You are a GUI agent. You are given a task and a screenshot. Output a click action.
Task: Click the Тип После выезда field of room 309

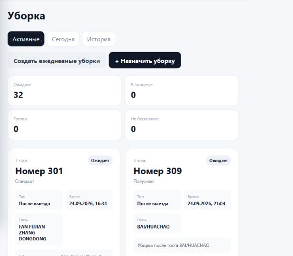(x=157, y=200)
